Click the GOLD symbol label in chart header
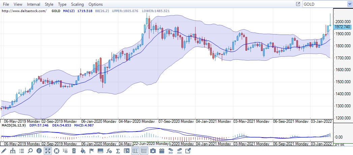 [56, 11]
